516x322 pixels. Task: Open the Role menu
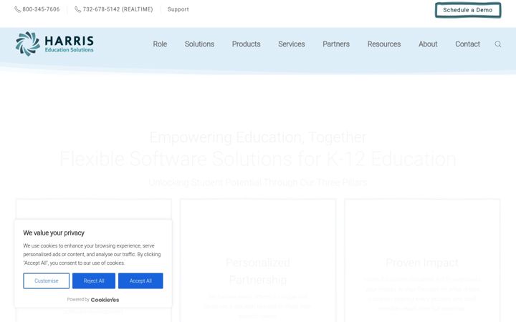[160, 44]
